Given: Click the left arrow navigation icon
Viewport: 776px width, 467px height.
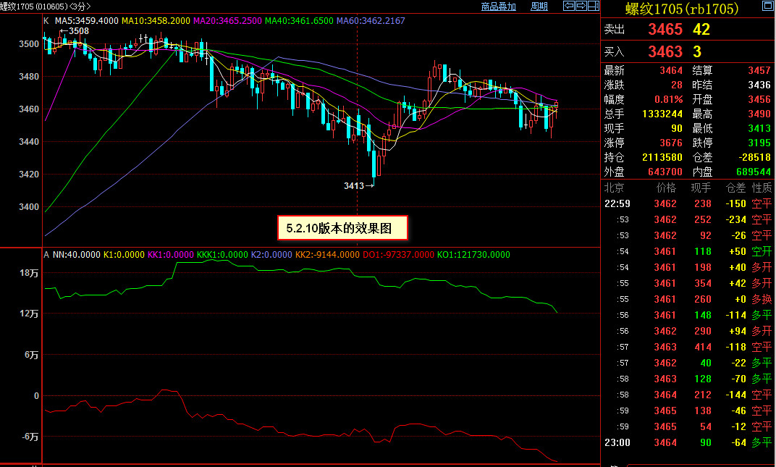Looking at the screenshot, I should (x=569, y=7).
